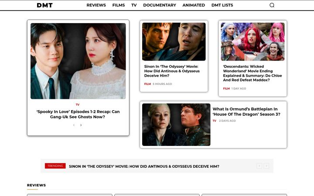Click the Reviews section heading
This screenshot has width=314, height=196.
tap(37, 185)
